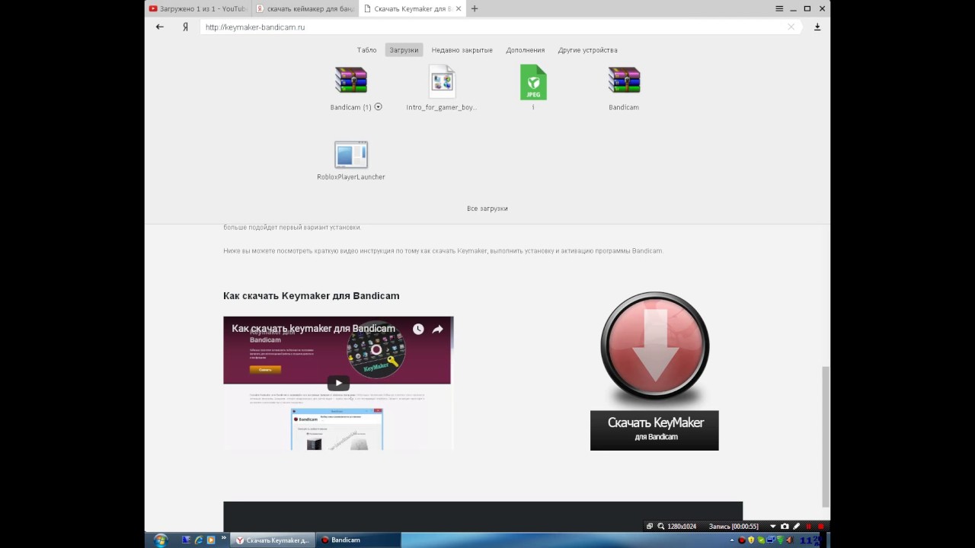Screen dimensions: 975x548
Task: Click the Share arrow icon on video
Action: tap(438, 329)
